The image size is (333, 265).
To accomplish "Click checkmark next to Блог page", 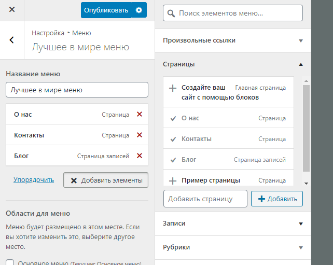I will (x=173, y=160).
